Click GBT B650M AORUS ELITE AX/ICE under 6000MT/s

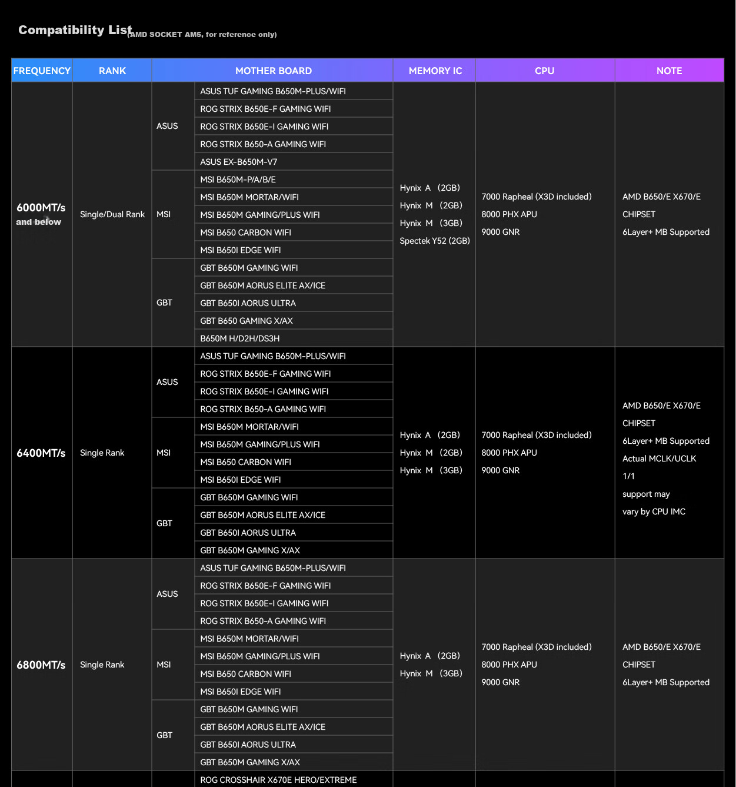pyautogui.click(x=294, y=285)
